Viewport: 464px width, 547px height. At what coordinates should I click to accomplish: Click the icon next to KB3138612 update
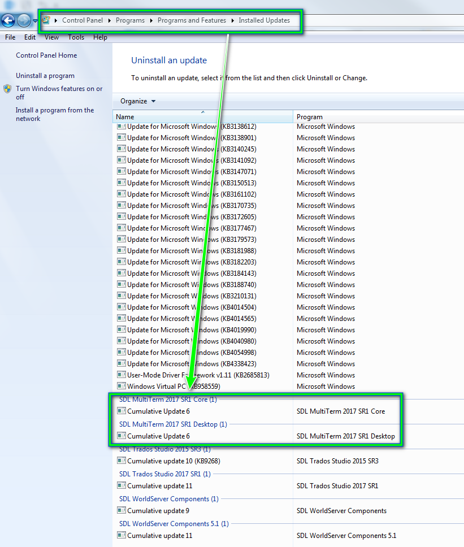point(121,127)
